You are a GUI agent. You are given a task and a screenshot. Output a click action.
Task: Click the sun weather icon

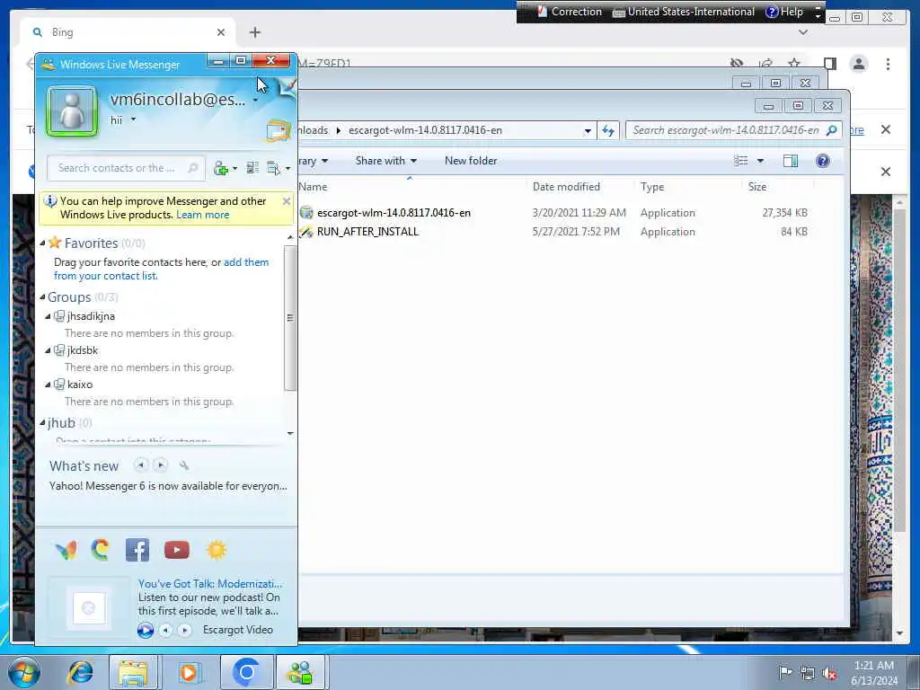pos(217,550)
